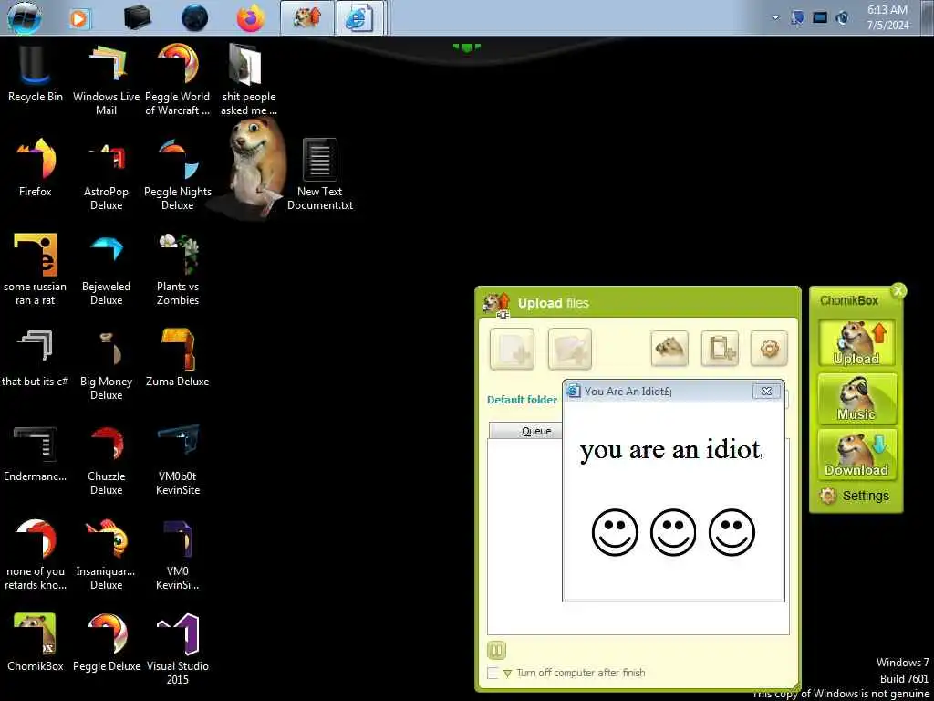Open the gear settings button in Upload toolbar
The width and height of the screenshot is (934, 701).
769,348
